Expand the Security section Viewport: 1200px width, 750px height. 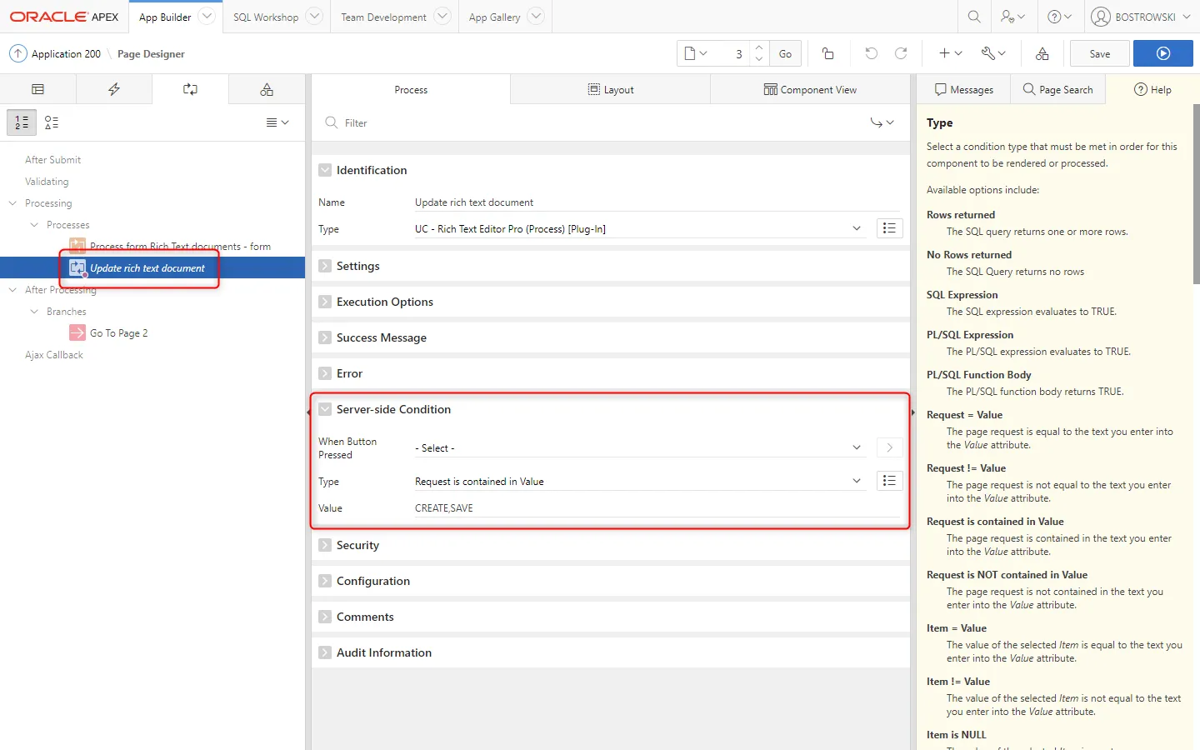point(325,545)
